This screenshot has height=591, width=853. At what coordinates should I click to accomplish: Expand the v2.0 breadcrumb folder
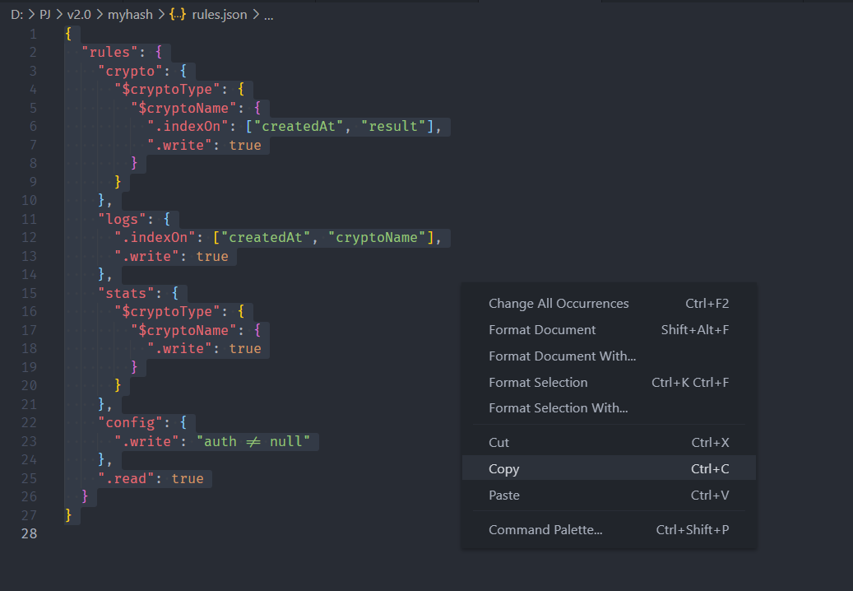coord(79,15)
